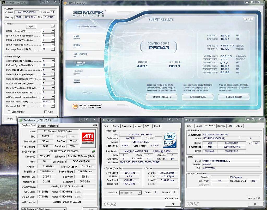Open RAS# Precharge (tRP) dropdown
This screenshot has height=210, width=267.
coord(53,44)
